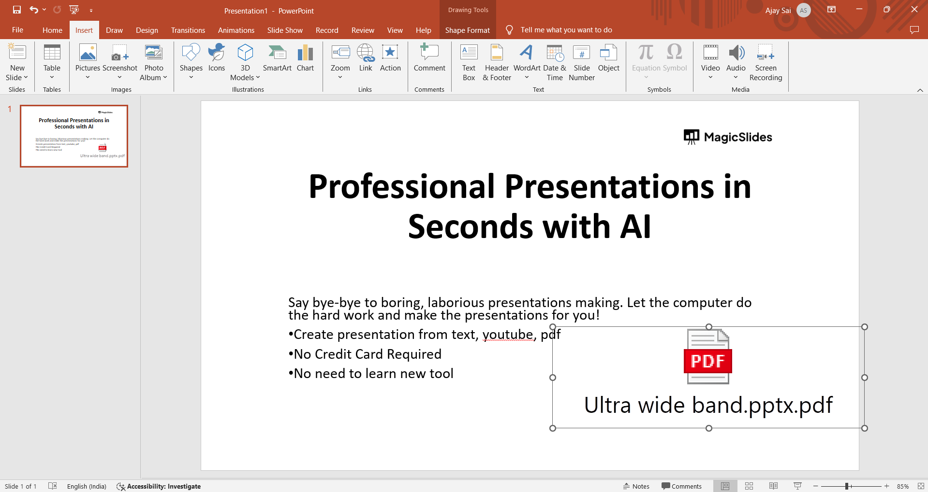Switch to the Design tab
Image resolution: width=928 pixels, height=492 pixels.
pos(147,30)
